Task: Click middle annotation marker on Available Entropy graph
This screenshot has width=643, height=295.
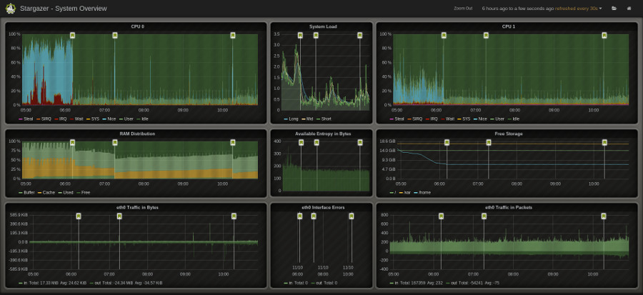Action: (x=316, y=142)
